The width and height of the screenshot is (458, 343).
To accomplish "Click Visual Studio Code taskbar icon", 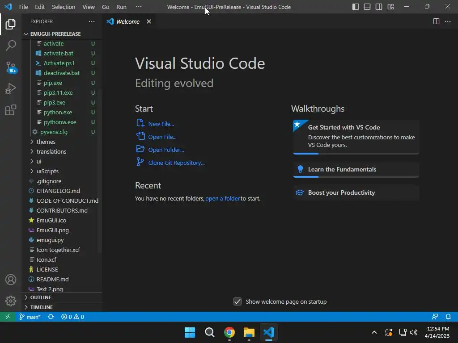I will [x=269, y=332].
